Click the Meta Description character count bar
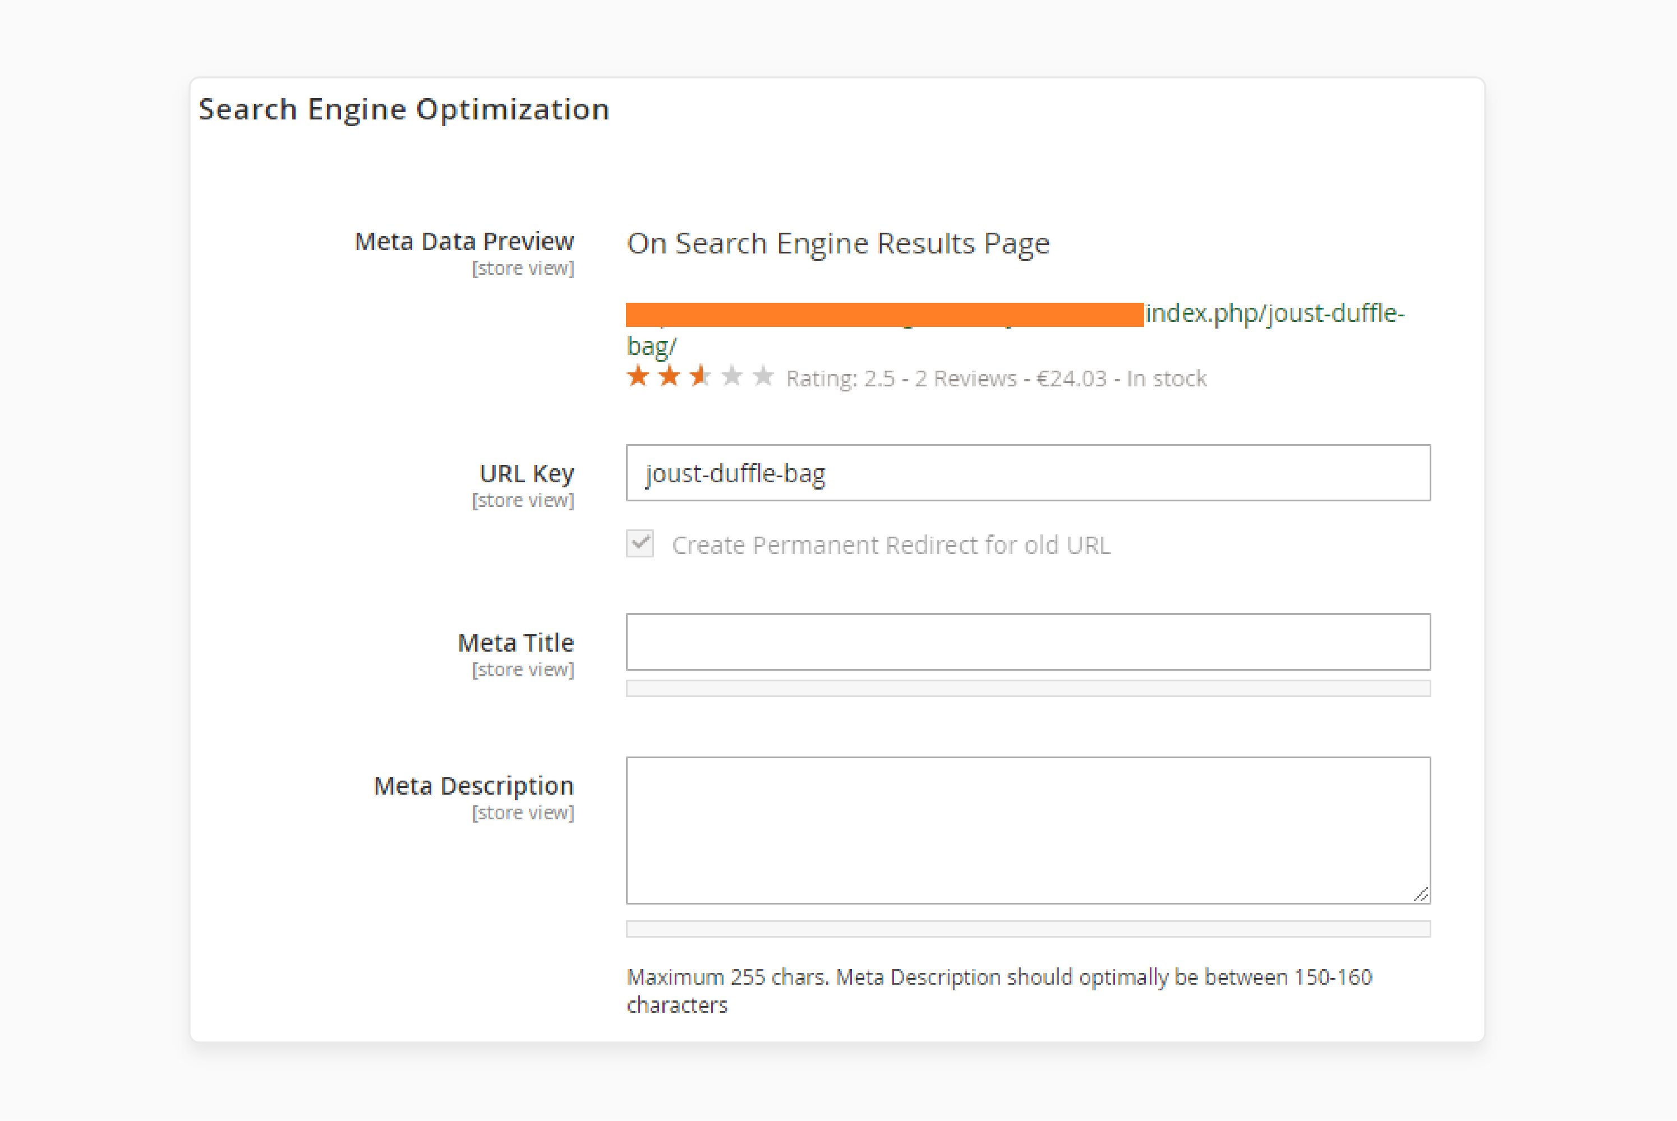Image resolution: width=1677 pixels, height=1121 pixels. 1028,929
